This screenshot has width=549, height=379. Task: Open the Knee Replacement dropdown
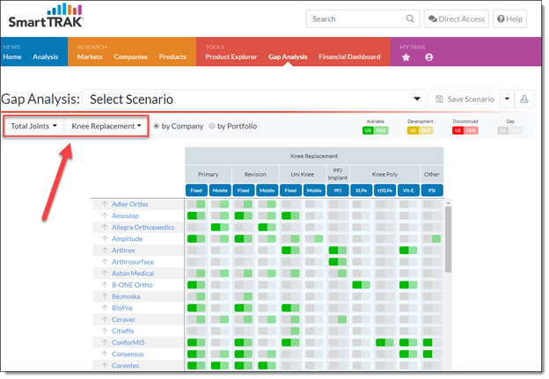[106, 126]
